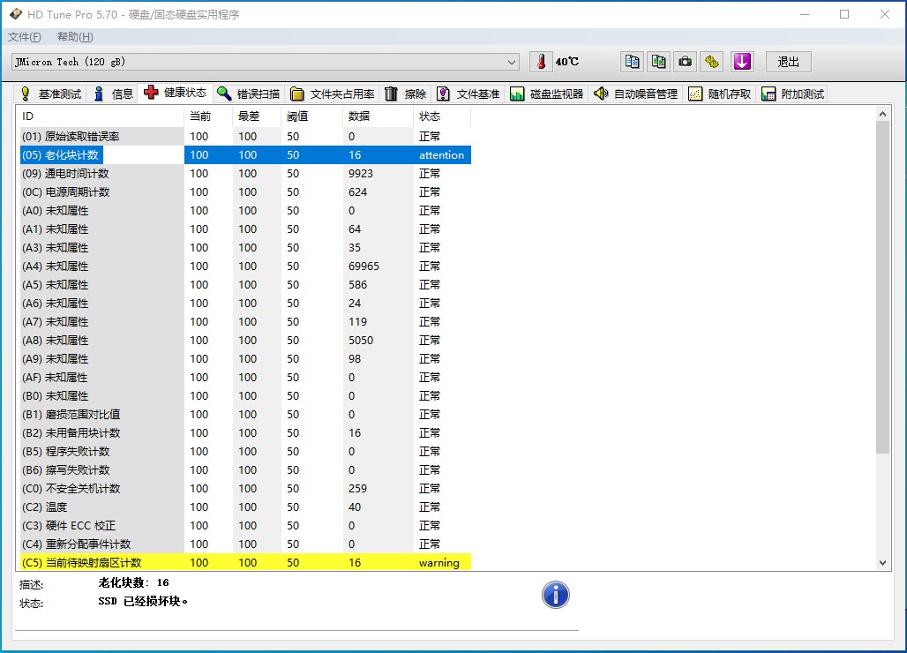Select the (A6) 未知属性 row
Viewport: 907px width, 653px height.
245,303
